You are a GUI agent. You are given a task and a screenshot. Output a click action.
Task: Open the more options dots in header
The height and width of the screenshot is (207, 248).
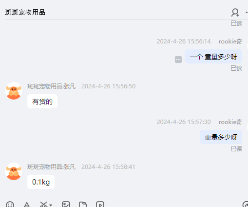point(247,13)
